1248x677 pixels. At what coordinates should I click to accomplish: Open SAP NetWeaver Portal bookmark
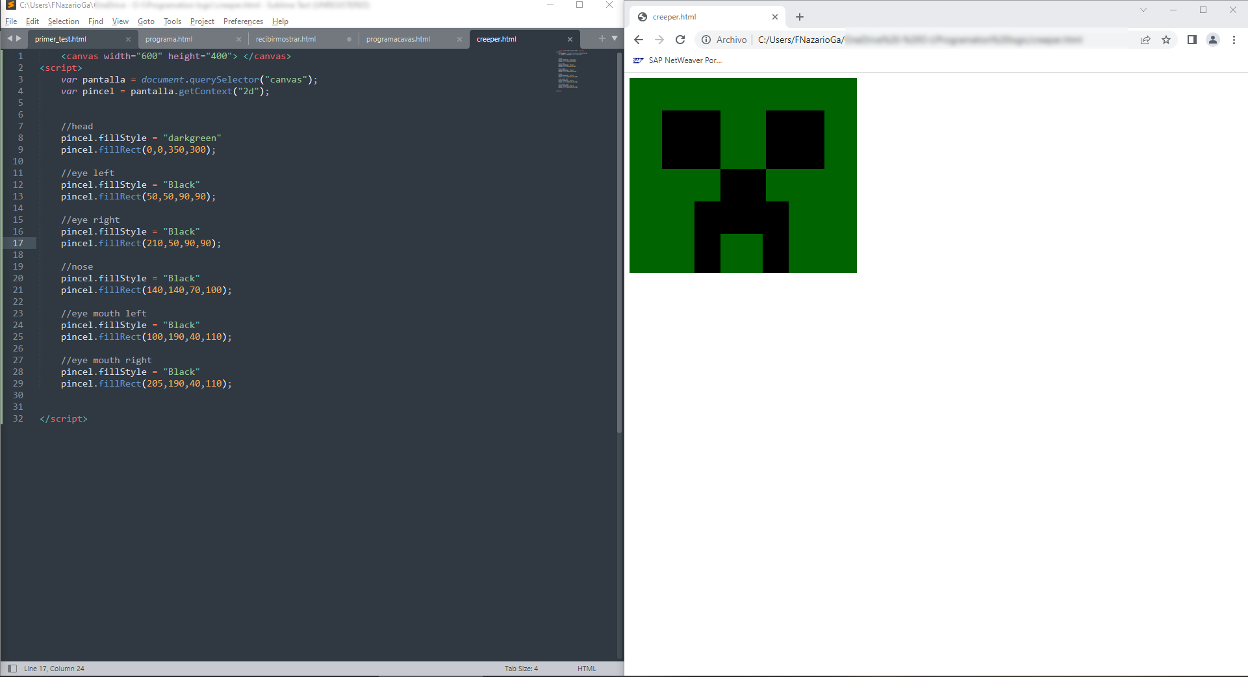point(678,60)
